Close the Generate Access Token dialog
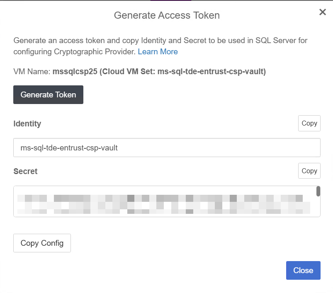333x293 pixels. tap(303, 270)
